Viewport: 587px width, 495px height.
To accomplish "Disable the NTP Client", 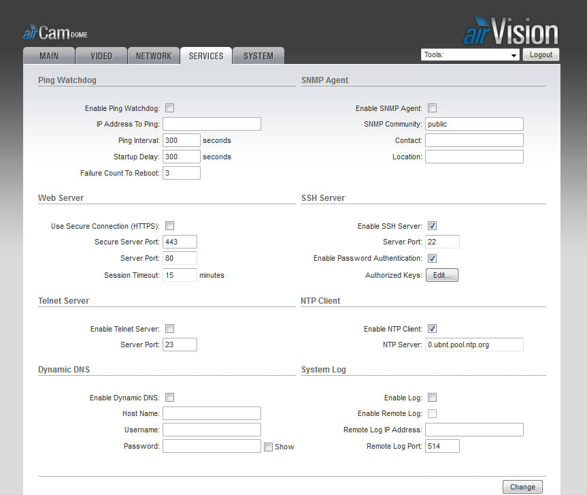I will 432,328.
